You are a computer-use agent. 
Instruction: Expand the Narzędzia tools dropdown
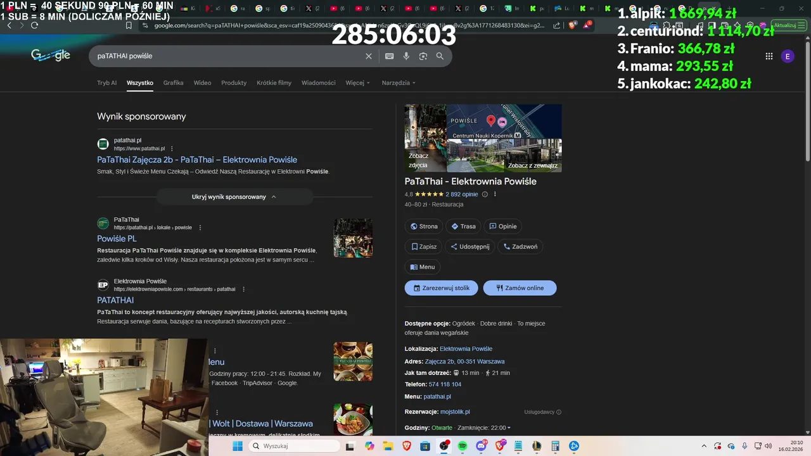[399, 83]
